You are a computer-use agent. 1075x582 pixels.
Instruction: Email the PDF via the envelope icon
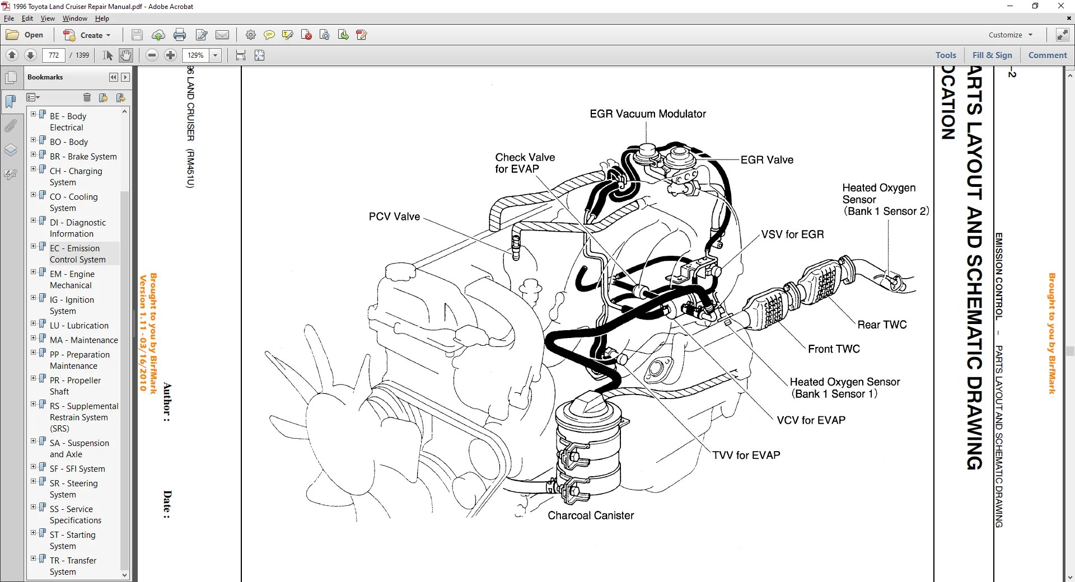tap(223, 35)
